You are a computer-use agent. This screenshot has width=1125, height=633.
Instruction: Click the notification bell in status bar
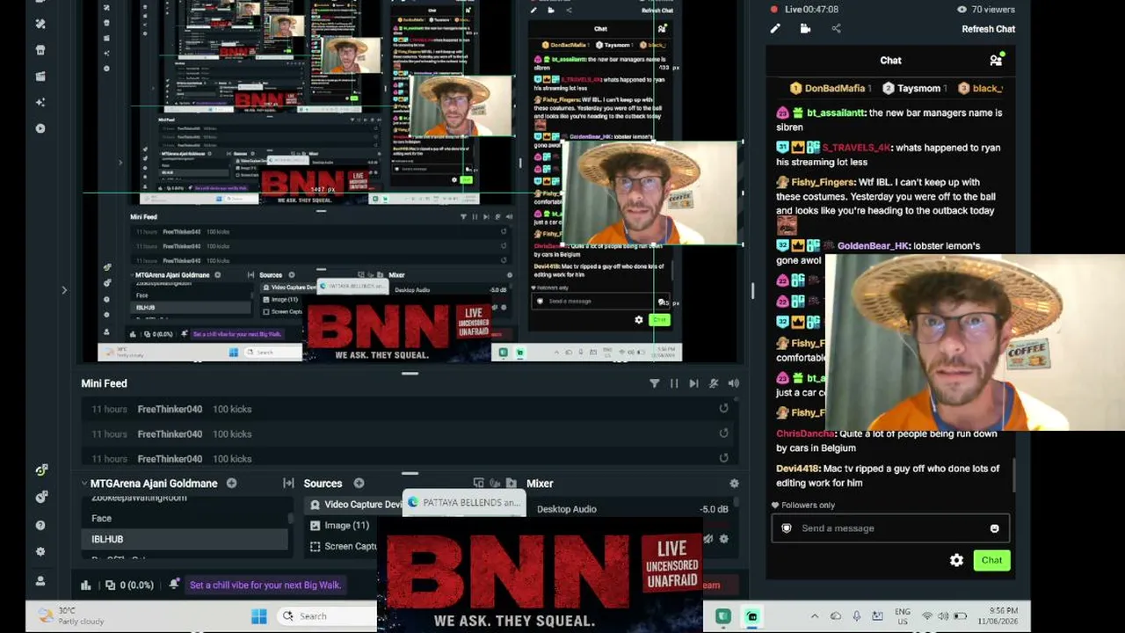tap(174, 584)
